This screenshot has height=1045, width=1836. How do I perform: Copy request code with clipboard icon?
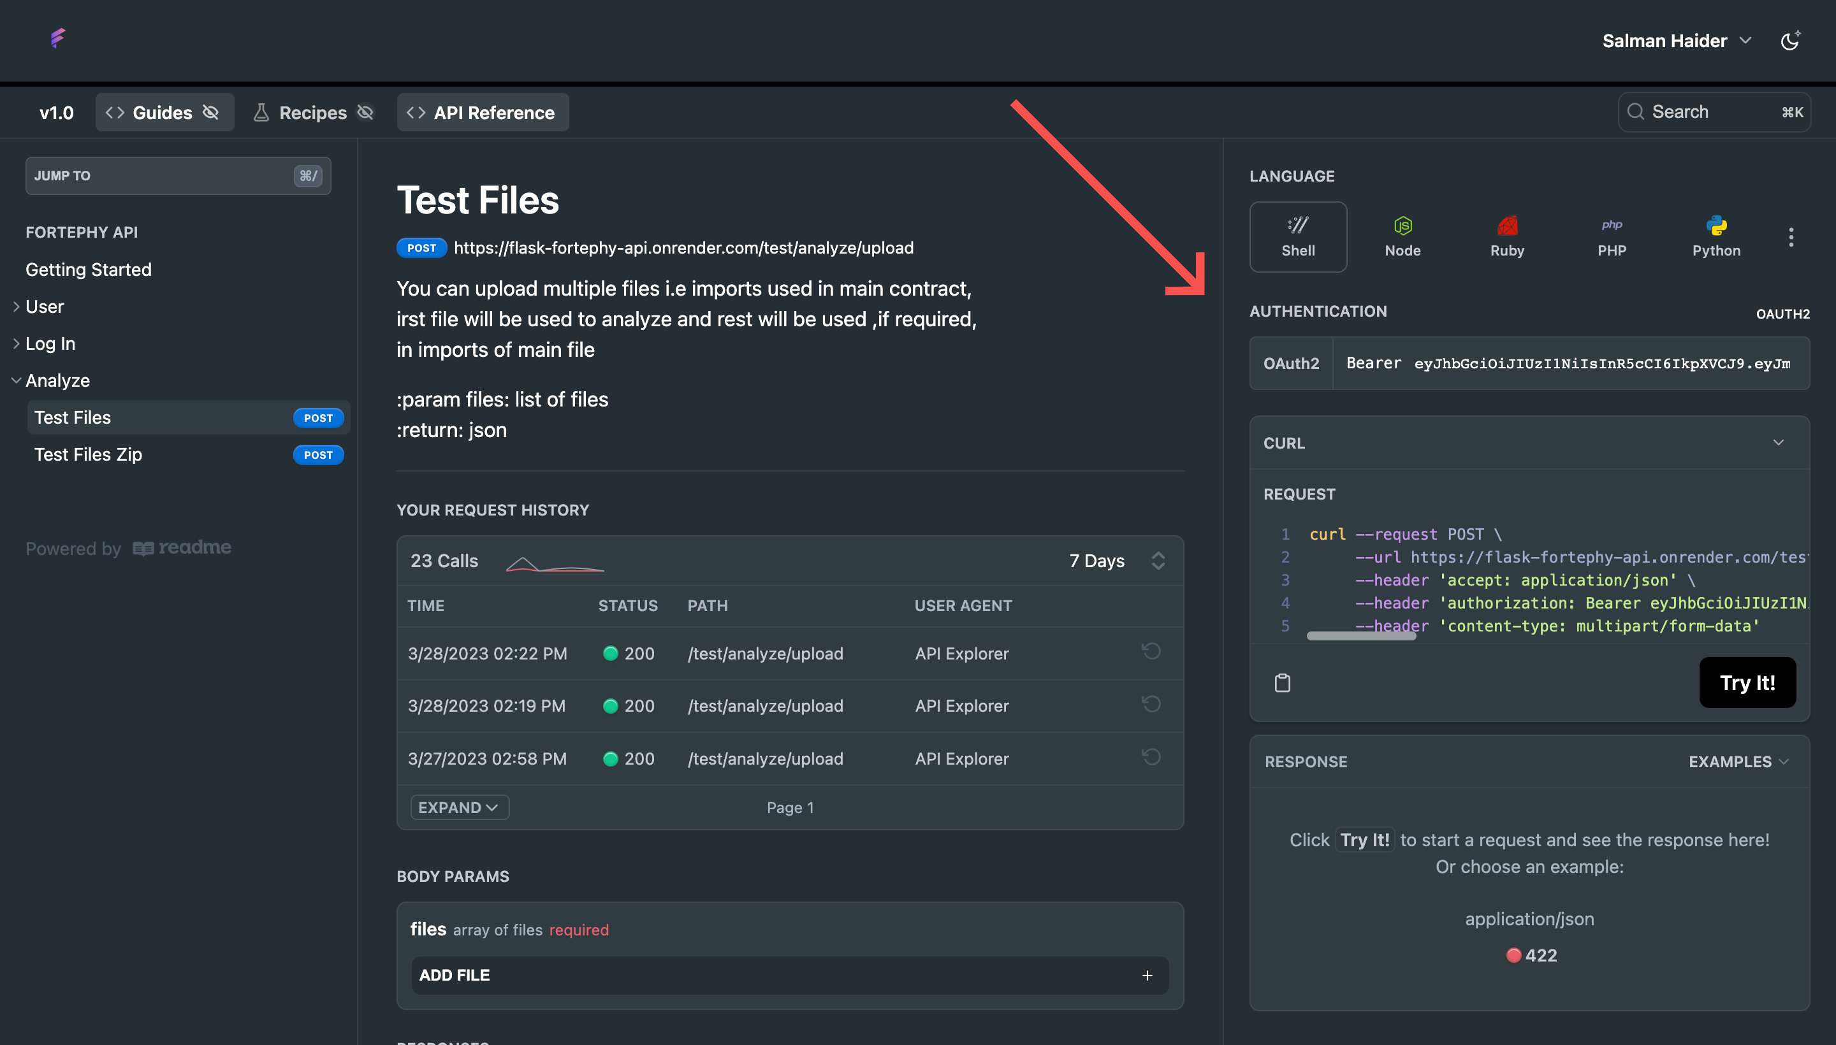tap(1283, 682)
